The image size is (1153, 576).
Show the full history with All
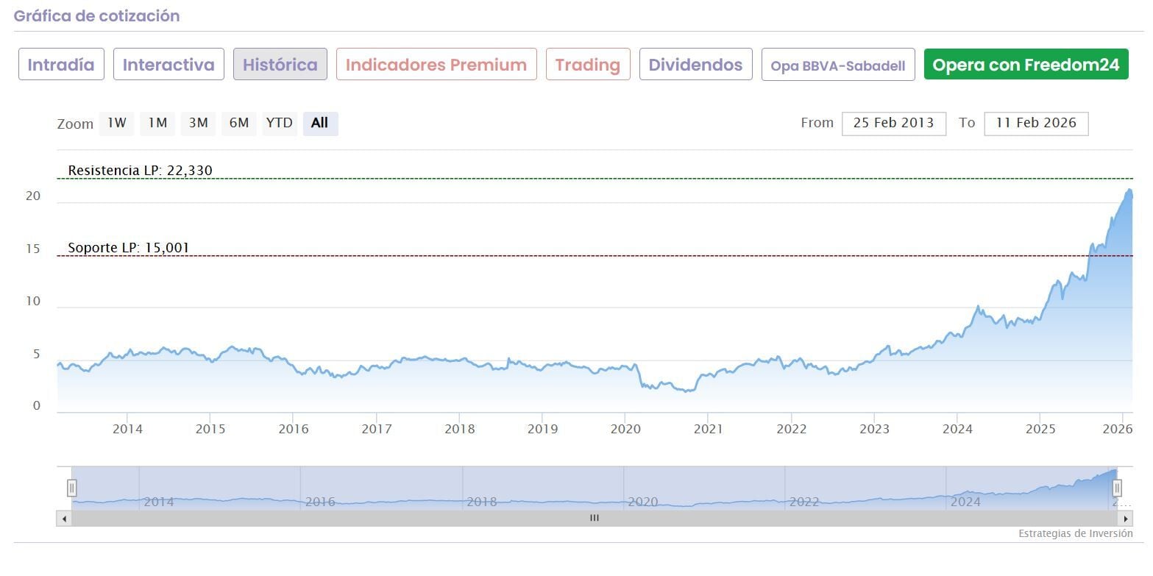click(319, 124)
